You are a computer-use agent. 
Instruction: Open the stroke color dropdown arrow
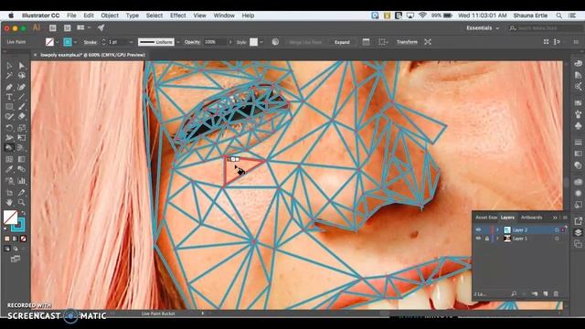[x=75, y=42]
